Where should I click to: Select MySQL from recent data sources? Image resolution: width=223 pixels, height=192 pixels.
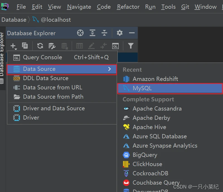[x=142, y=88]
